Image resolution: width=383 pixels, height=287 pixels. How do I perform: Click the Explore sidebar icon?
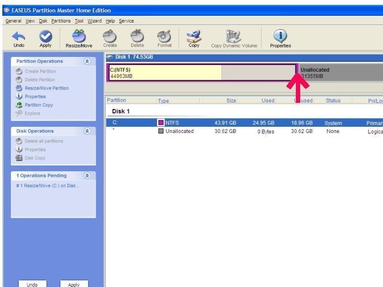pos(19,113)
